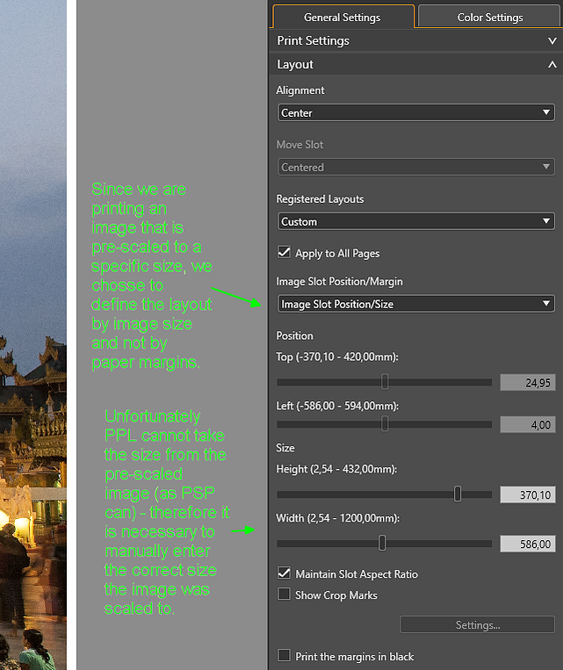Switch to the Color Settings tab
This screenshot has height=670, width=563.
pyautogui.click(x=489, y=17)
